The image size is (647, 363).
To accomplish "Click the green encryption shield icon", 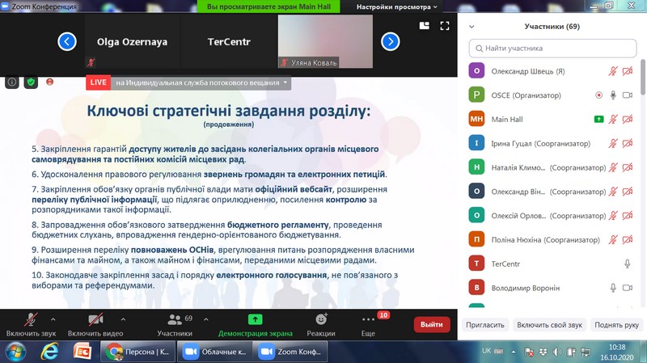I will [31, 82].
